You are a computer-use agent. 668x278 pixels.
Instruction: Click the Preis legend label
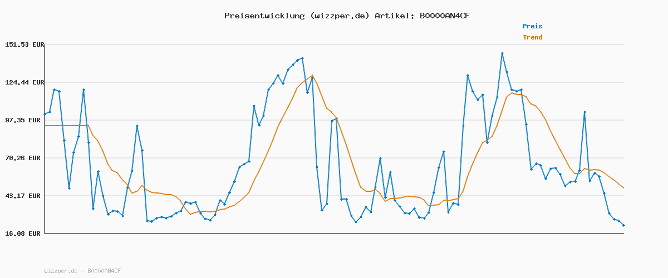point(532,26)
